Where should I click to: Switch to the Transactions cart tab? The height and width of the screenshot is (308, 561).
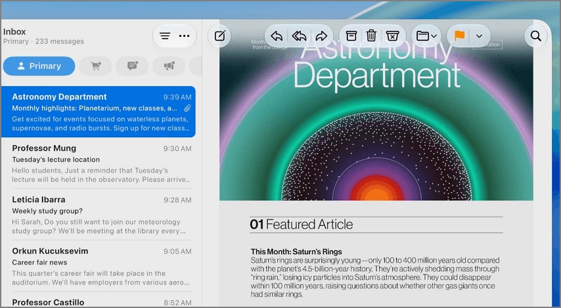95,66
